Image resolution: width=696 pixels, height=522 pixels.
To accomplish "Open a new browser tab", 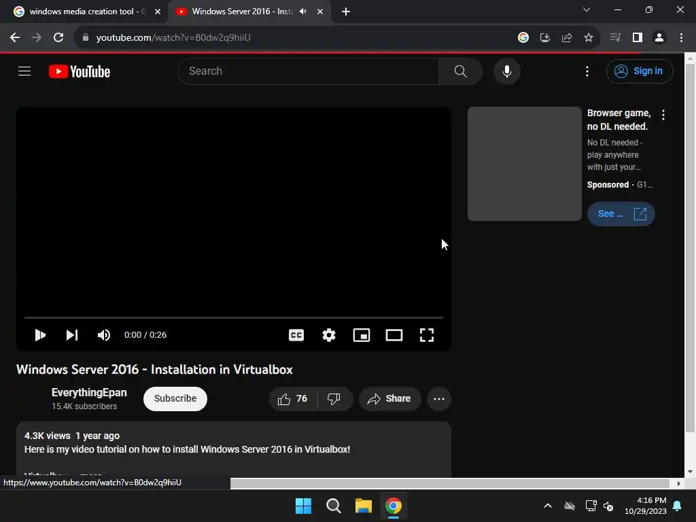I will pyautogui.click(x=346, y=12).
